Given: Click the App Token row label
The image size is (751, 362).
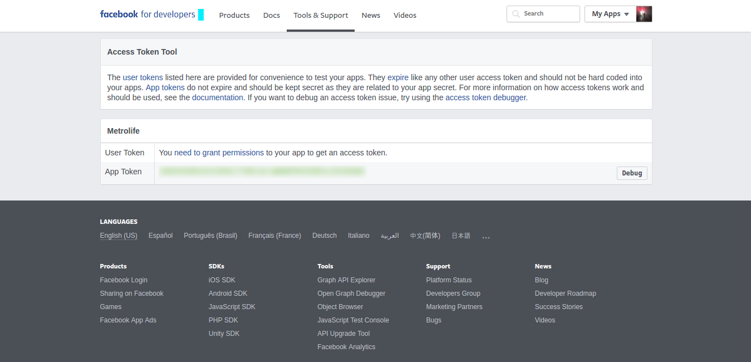Looking at the screenshot, I should (124, 172).
